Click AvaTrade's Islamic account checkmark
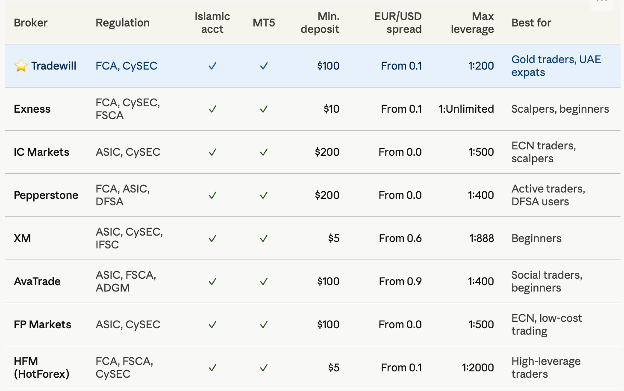 point(212,281)
